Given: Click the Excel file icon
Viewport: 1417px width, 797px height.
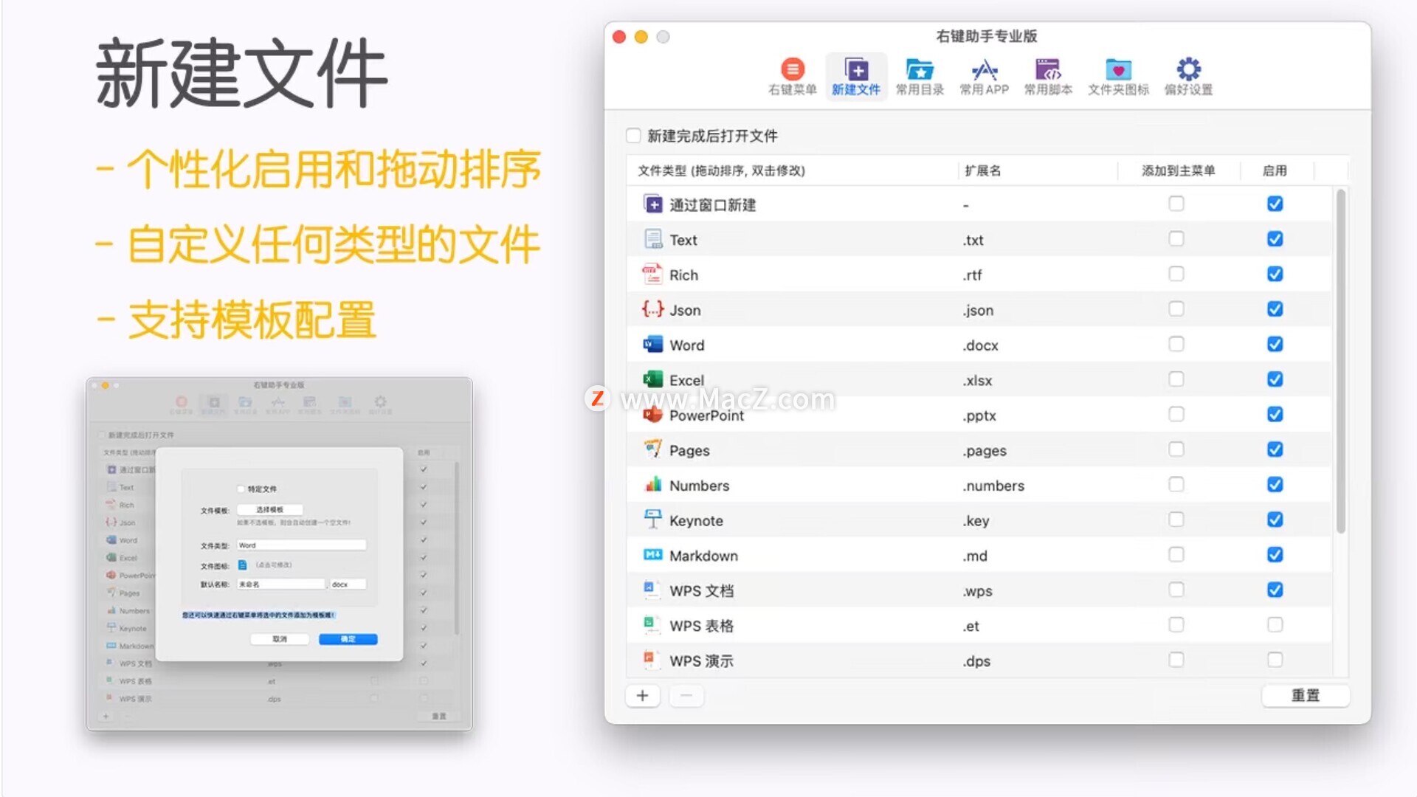Looking at the screenshot, I should pos(652,379).
